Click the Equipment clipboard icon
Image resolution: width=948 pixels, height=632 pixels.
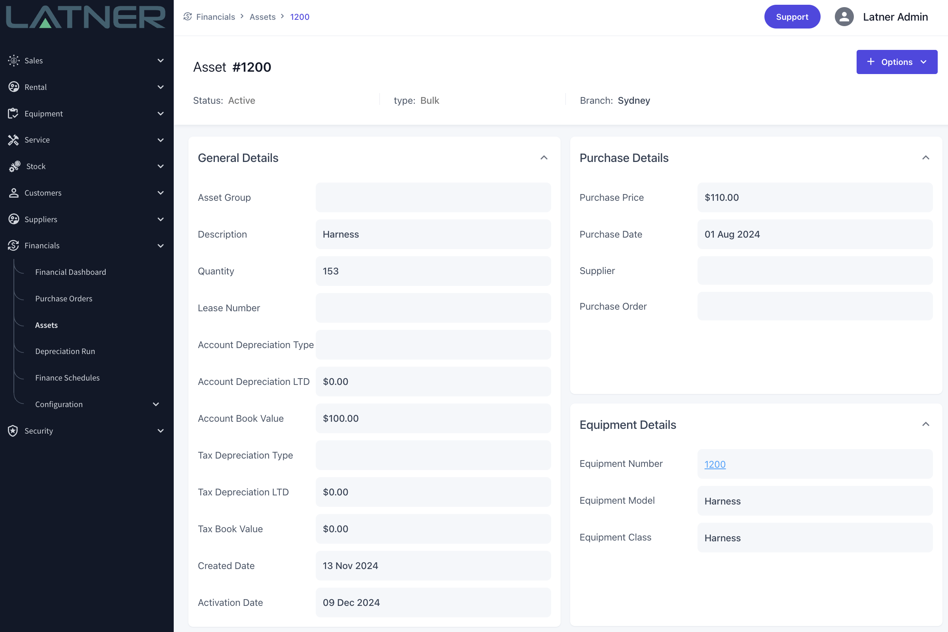[x=13, y=114]
